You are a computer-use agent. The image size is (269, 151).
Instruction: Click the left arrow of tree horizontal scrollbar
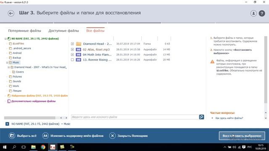(61, 118)
